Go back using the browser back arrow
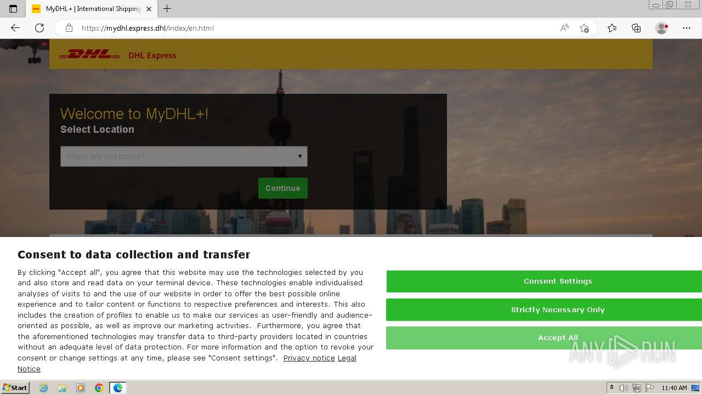Image resolution: width=702 pixels, height=395 pixels. pos(15,28)
